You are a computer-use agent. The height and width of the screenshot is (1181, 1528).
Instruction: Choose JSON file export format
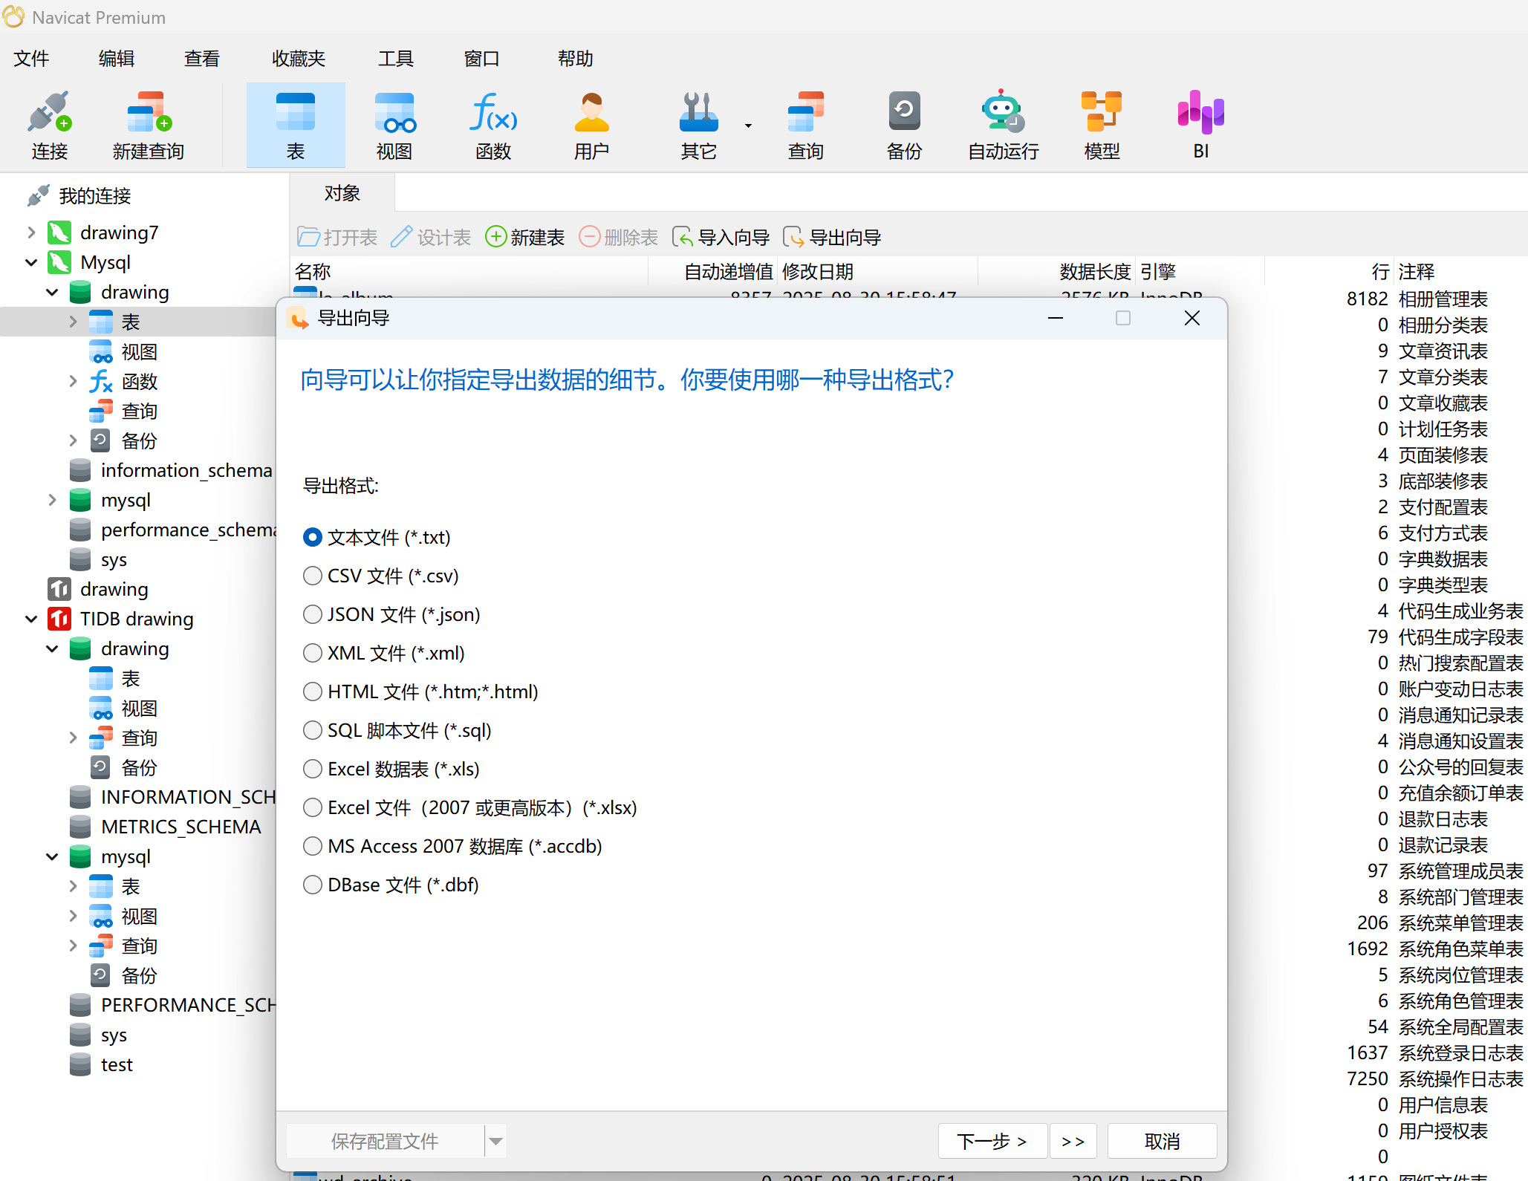[x=313, y=614]
